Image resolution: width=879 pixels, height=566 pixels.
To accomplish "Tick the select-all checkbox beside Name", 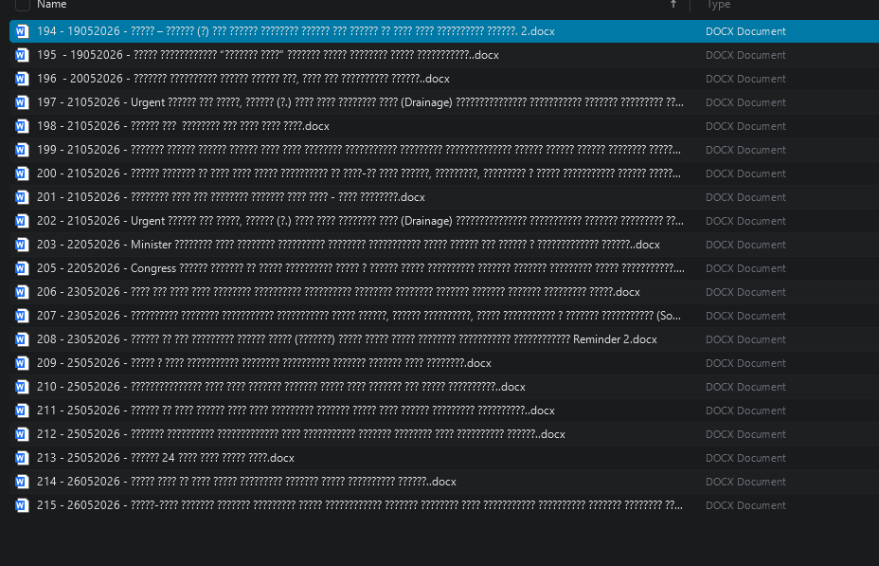I will [x=23, y=5].
